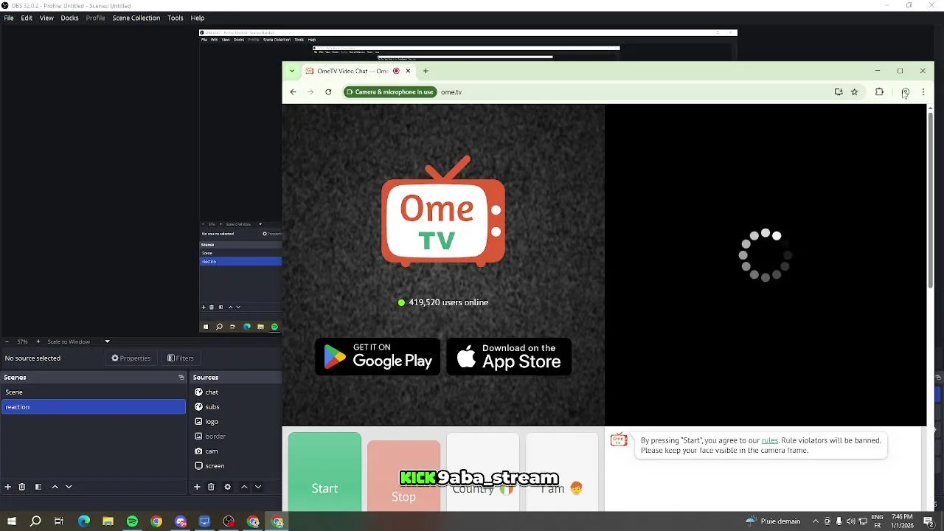Click the install app icon in address bar
This screenshot has height=531, width=944.
[839, 92]
